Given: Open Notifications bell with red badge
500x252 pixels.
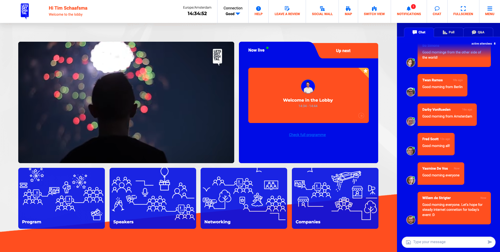Looking at the screenshot, I should (409, 9).
